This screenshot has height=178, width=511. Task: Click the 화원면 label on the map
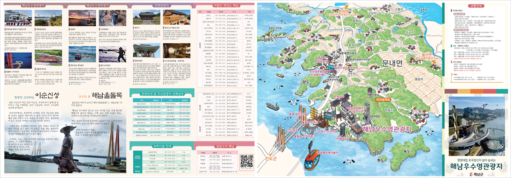343,11
